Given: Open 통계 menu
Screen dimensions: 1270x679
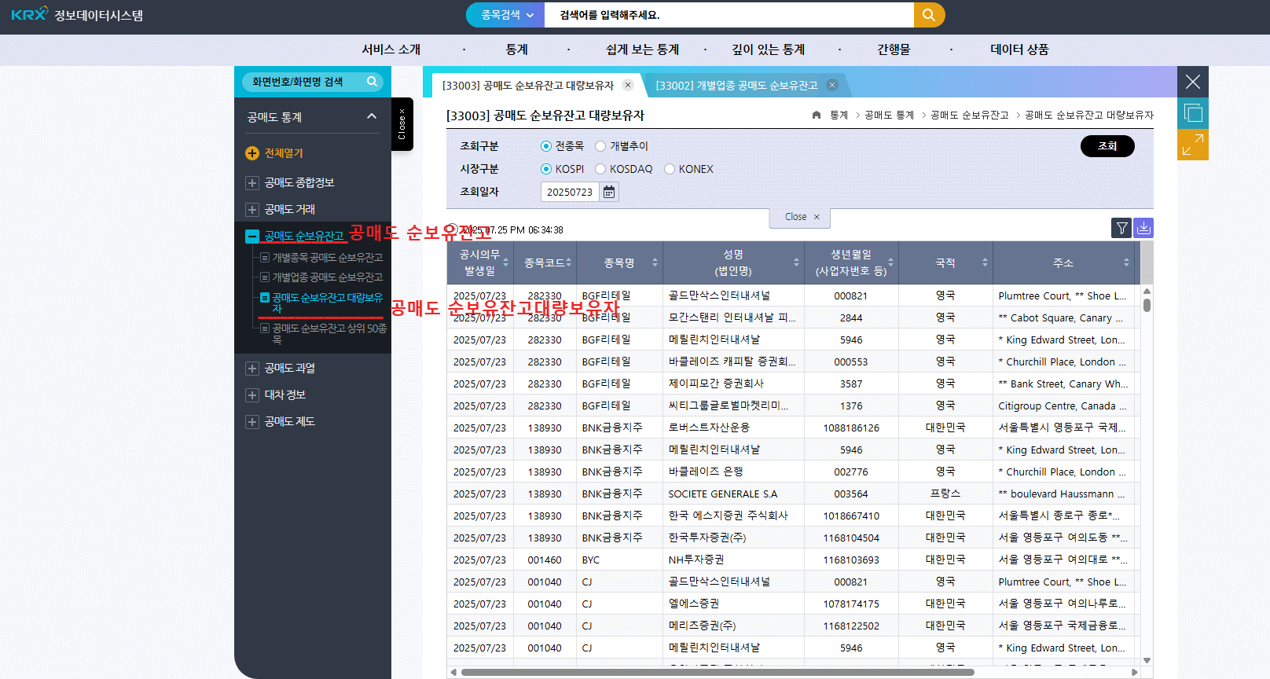Looking at the screenshot, I should coord(516,50).
